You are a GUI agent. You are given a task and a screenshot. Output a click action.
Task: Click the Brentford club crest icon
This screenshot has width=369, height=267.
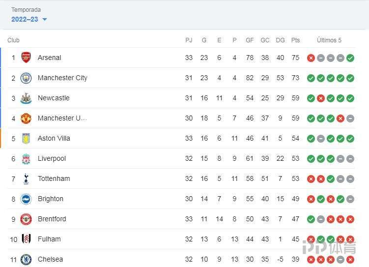pos(26,219)
